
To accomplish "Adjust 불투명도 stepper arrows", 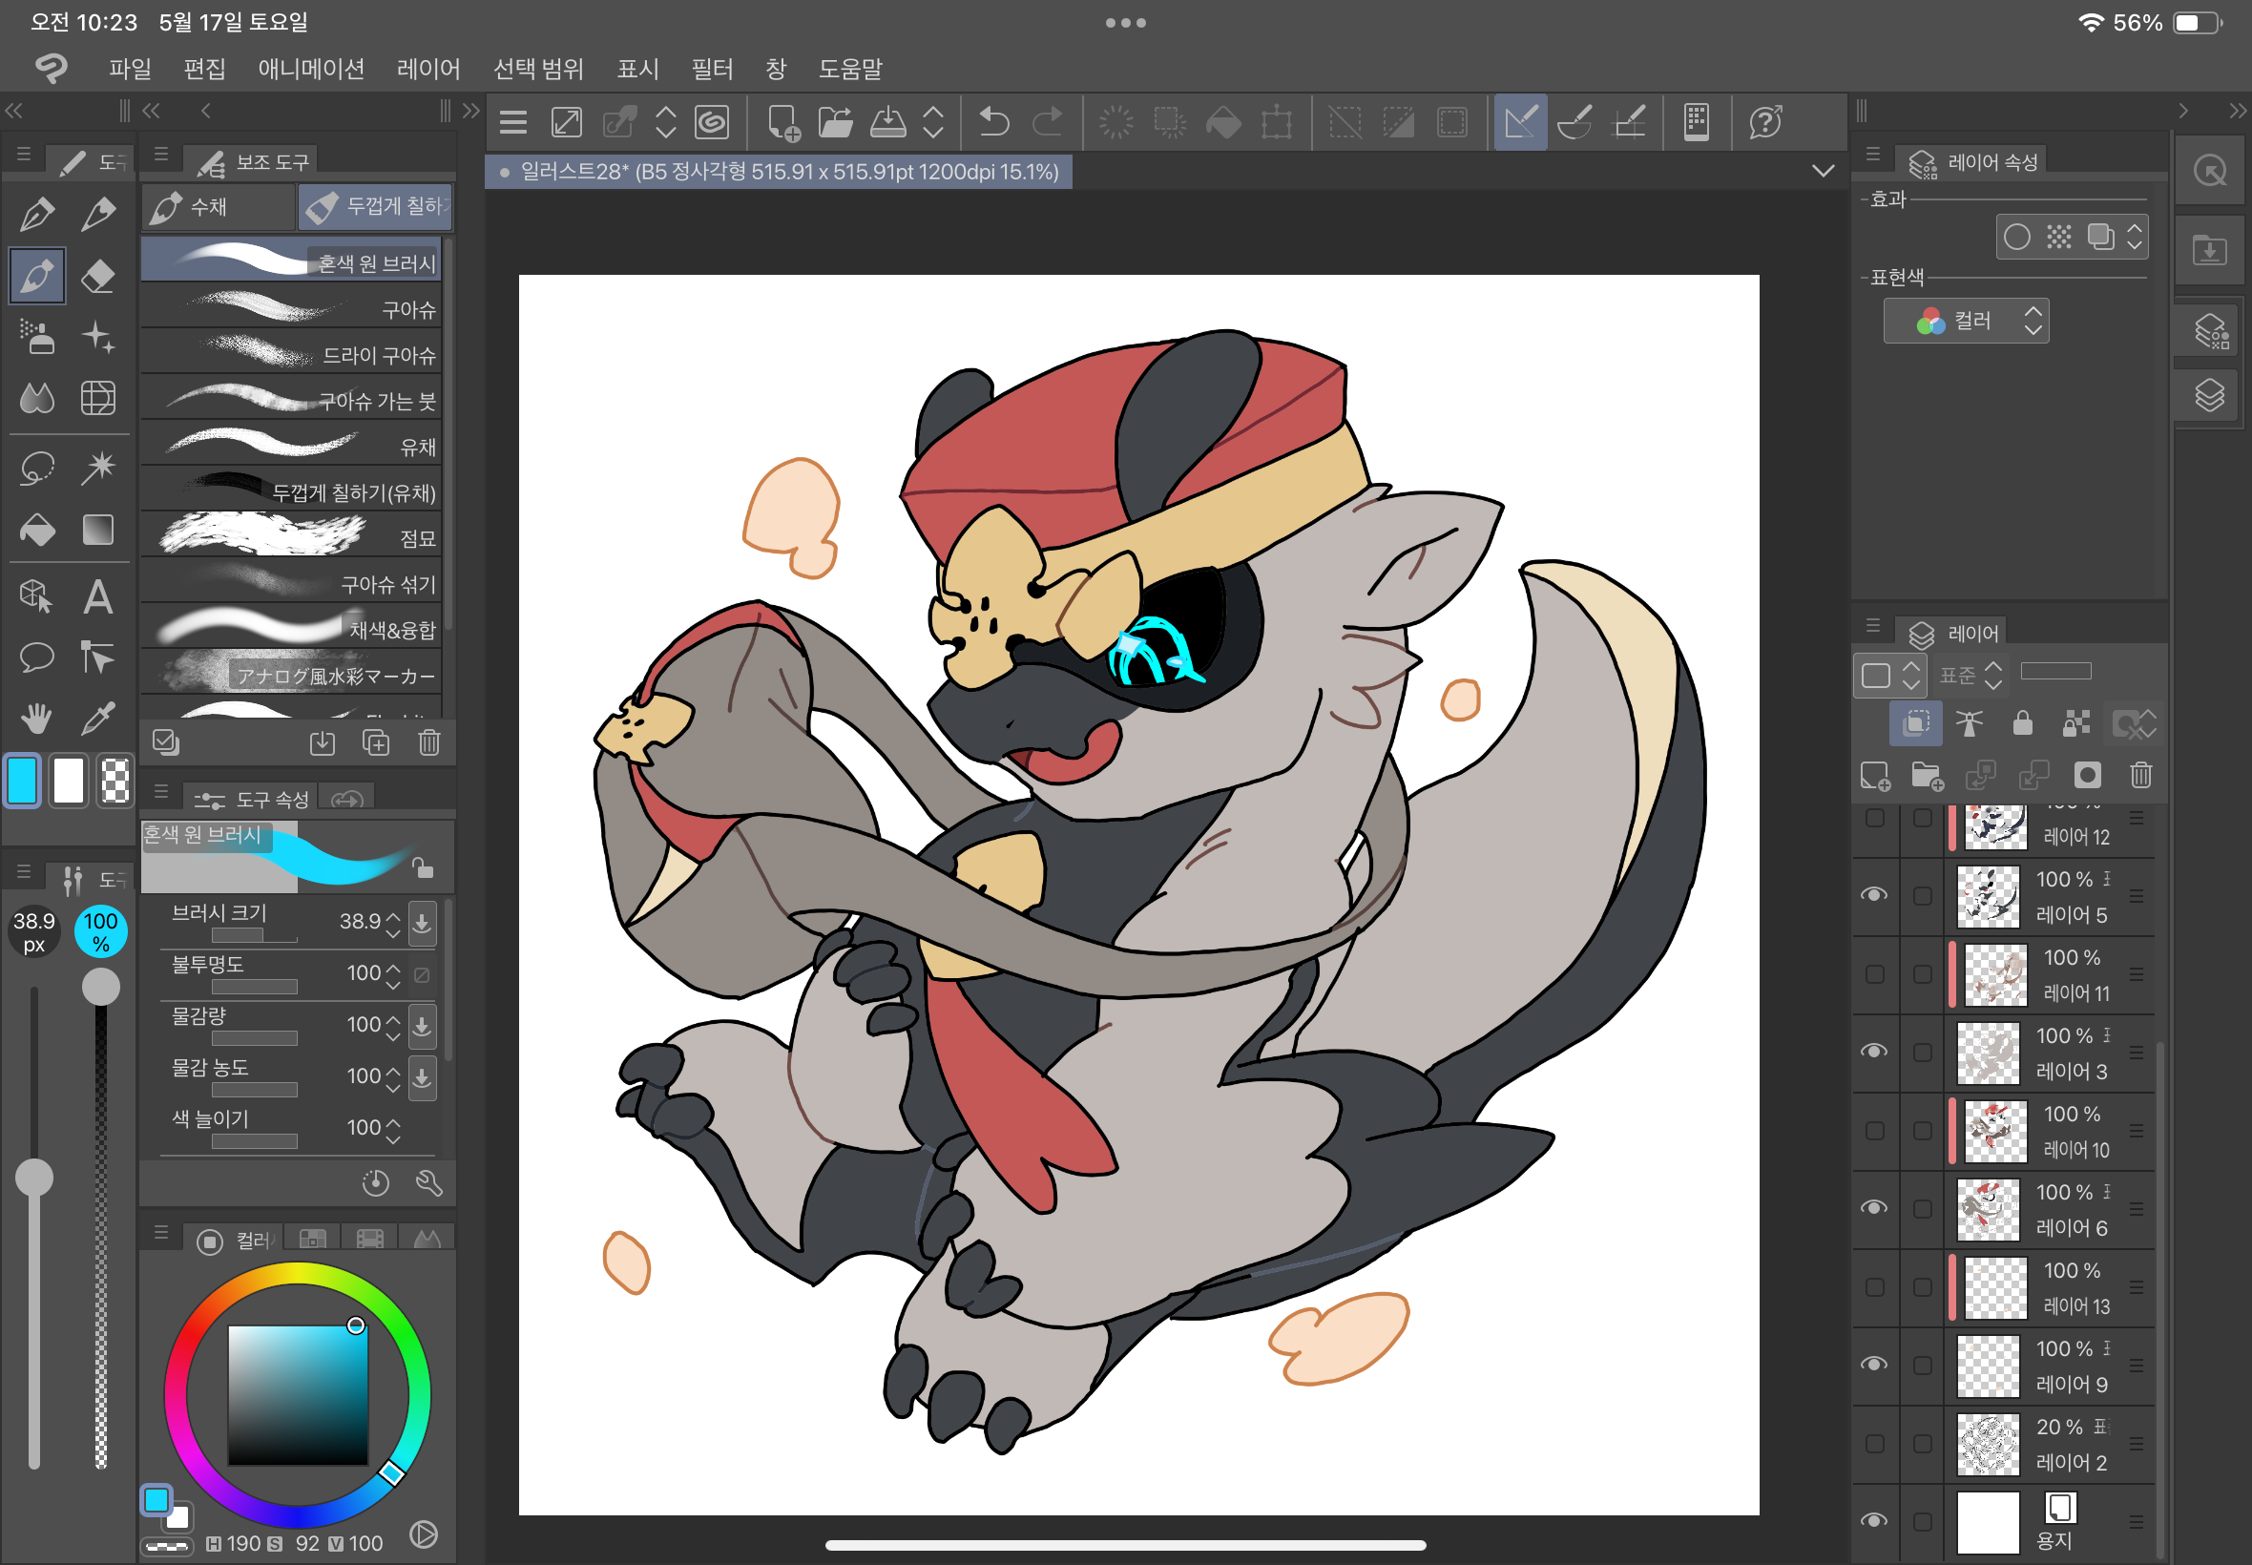I will tap(393, 974).
